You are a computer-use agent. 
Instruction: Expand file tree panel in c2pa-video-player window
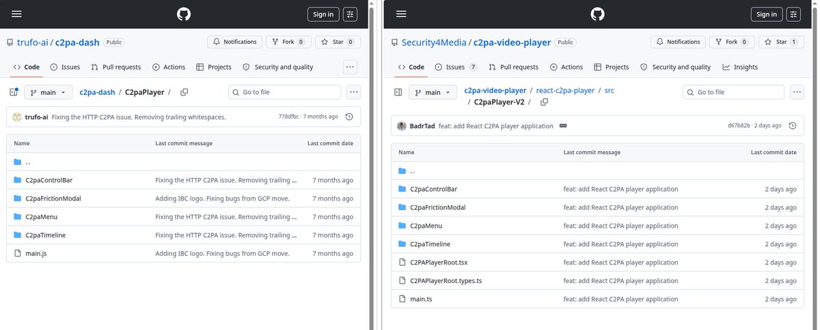click(x=398, y=92)
